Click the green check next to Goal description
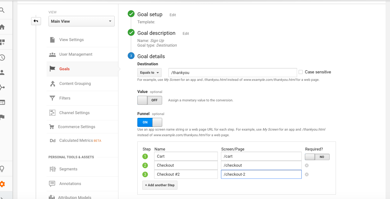 click(x=131, y=33)
